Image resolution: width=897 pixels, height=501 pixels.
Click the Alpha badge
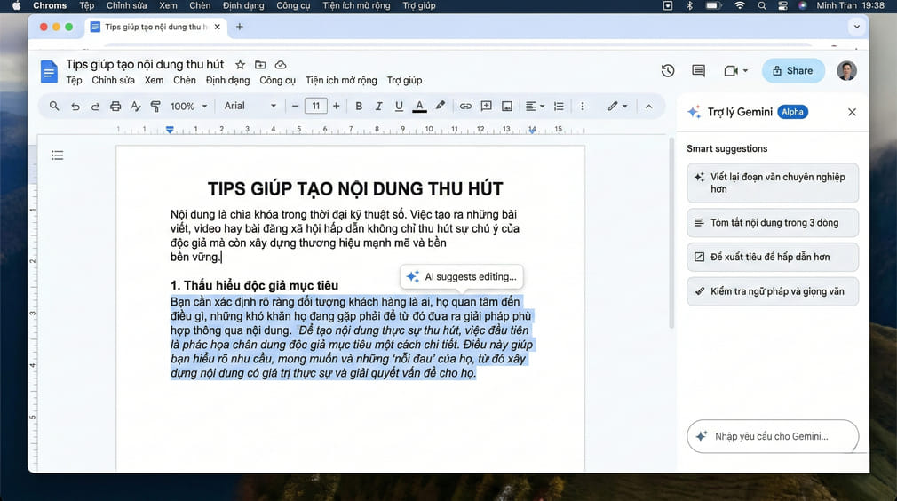(x=792, y=112)
